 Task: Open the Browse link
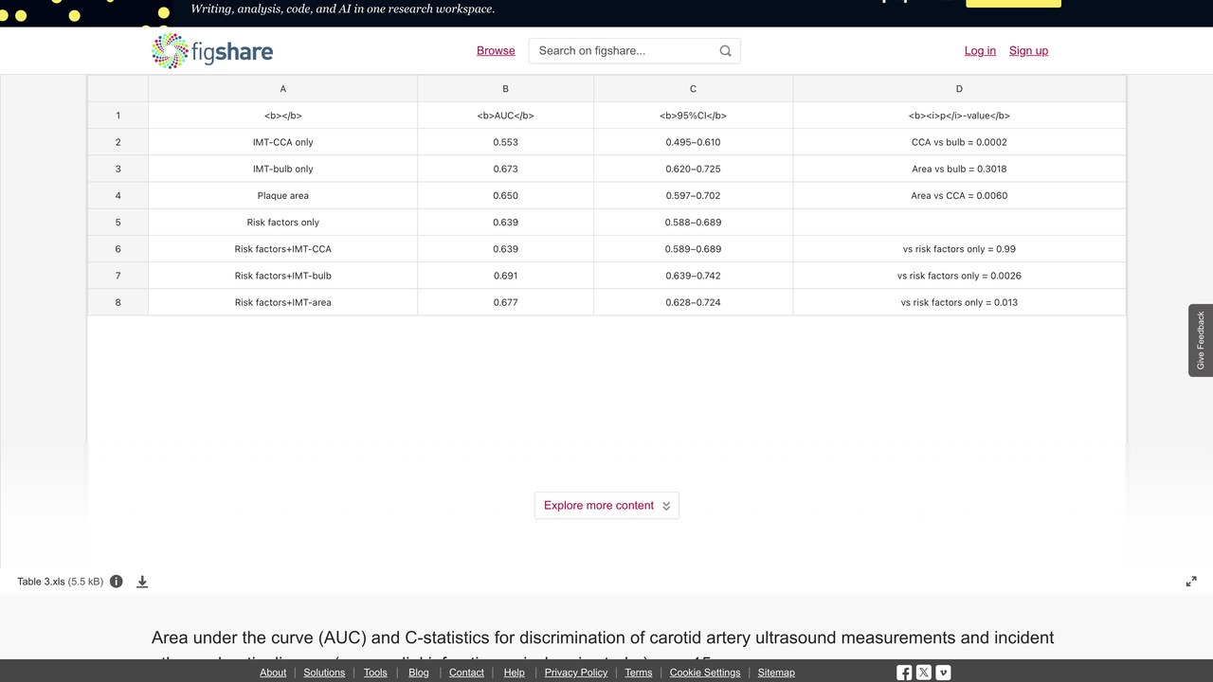coord(496,51)
